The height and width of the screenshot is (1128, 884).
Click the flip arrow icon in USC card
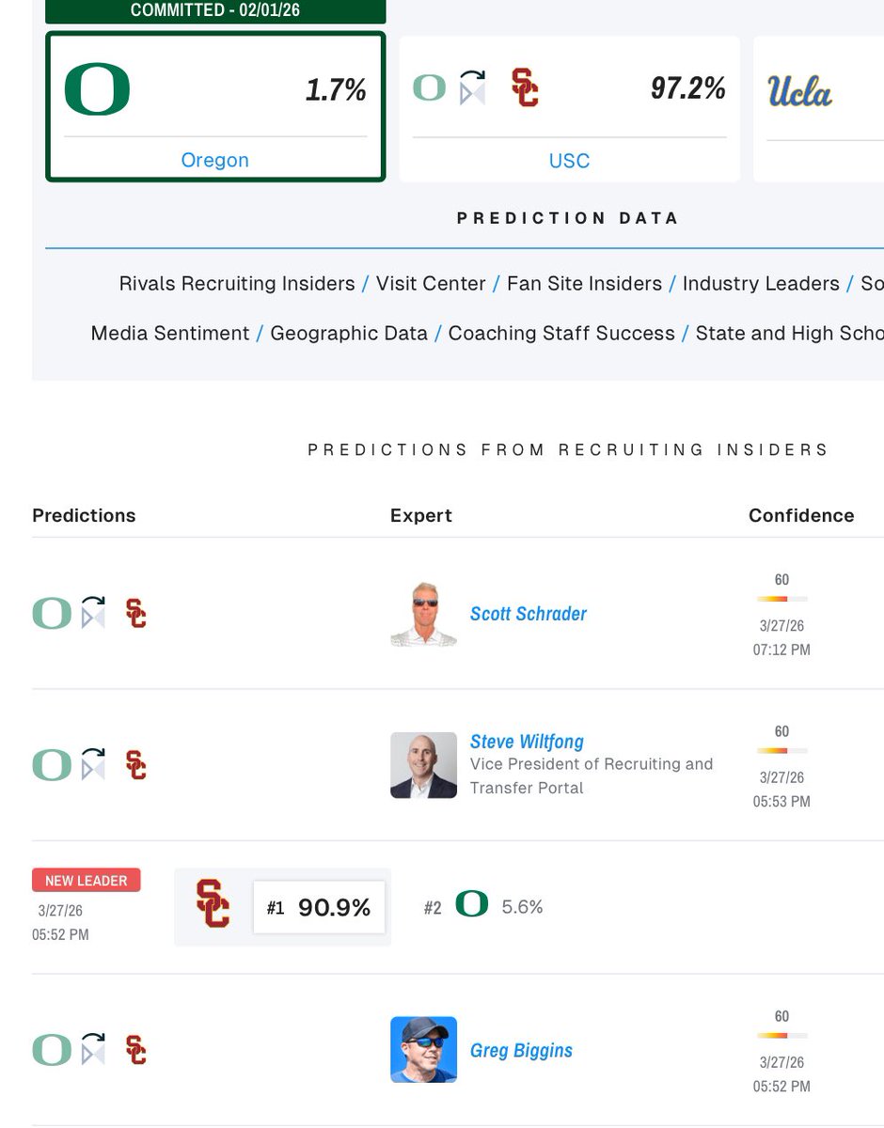pos(472,87)
